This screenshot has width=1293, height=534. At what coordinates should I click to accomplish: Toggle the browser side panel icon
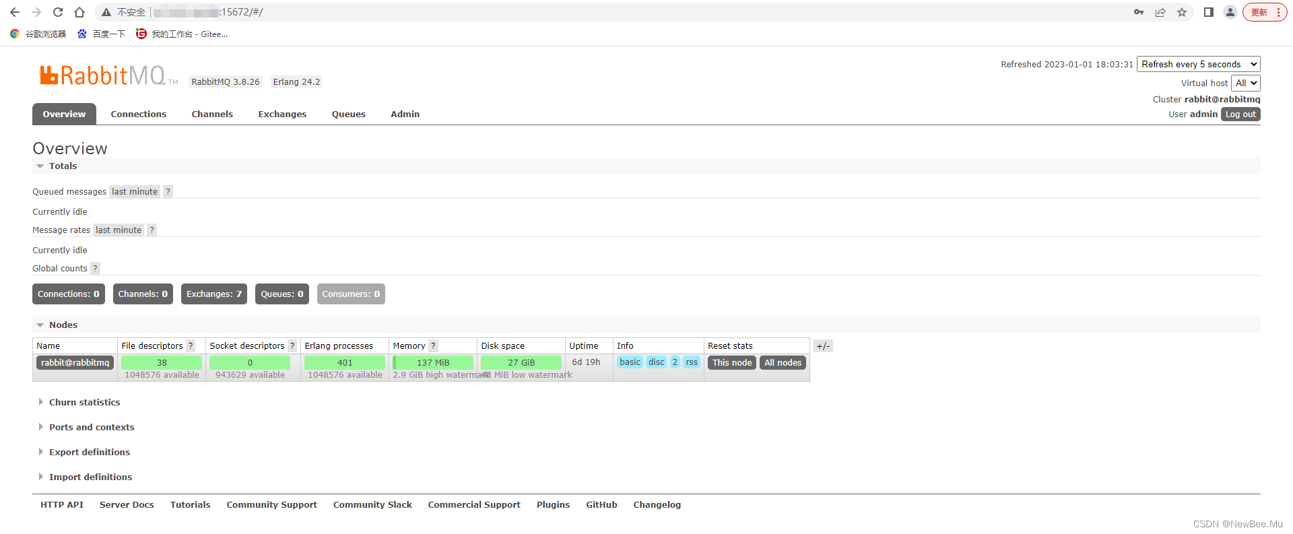coord(1209,12)
